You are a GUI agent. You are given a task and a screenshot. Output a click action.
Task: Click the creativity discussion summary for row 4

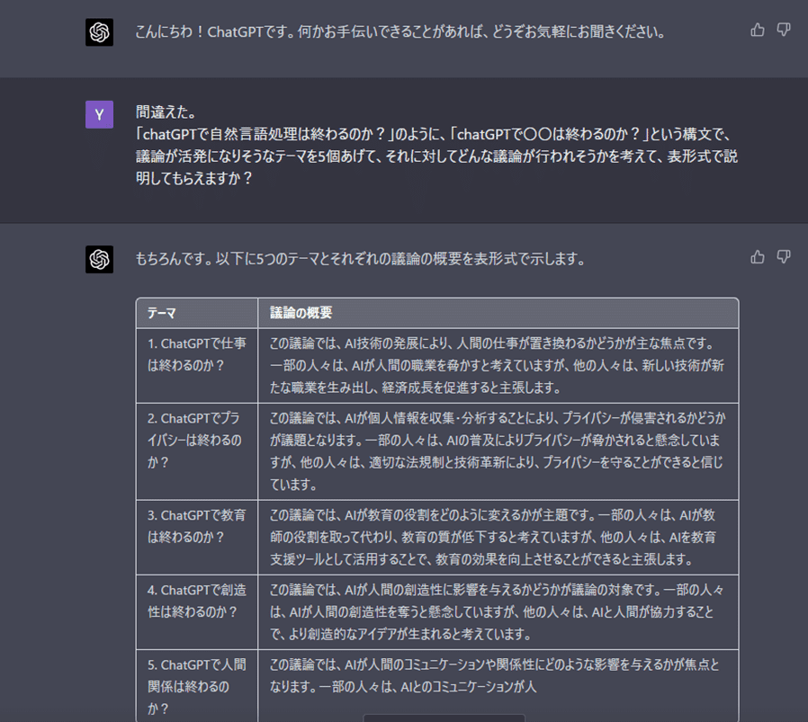pyautogui.click(x=498, y=611)
